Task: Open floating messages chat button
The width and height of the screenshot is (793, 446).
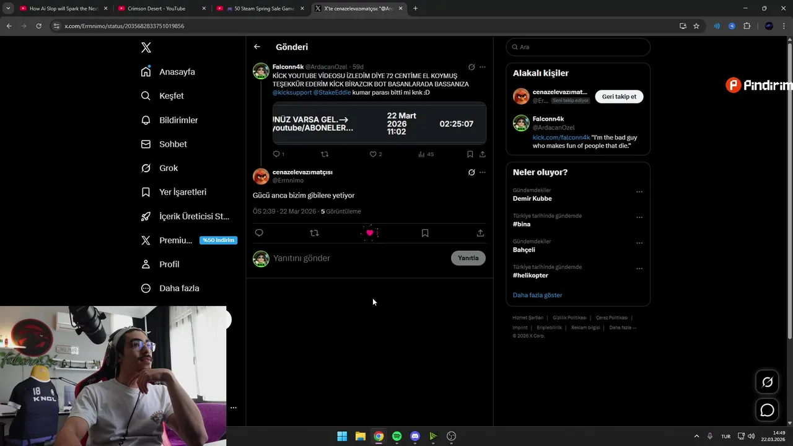Action: pyautogui.click(x=767, y=410)
